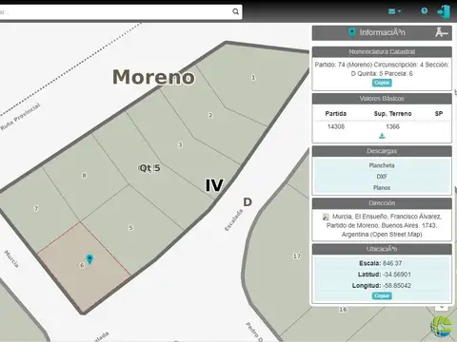Select parcel 8 on the map

click(84, 175)
